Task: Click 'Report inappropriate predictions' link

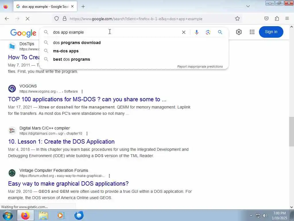Action: [x=200, y=66]
